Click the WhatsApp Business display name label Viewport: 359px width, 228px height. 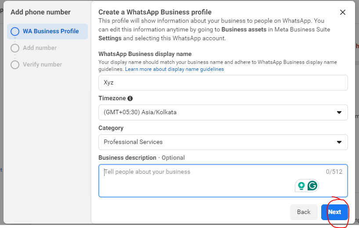tap(145, 54)
